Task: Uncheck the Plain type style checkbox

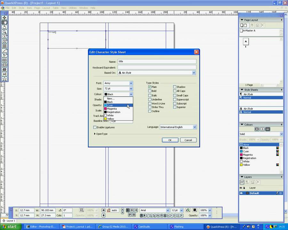Action: point(150,87)
